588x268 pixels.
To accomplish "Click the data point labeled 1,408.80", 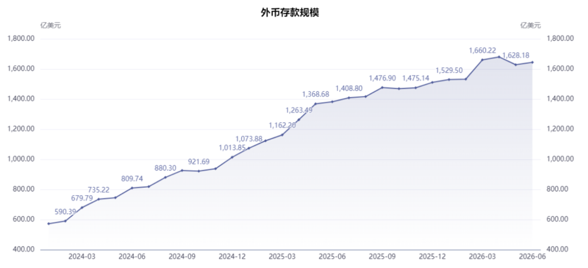I will click(349, 98).
